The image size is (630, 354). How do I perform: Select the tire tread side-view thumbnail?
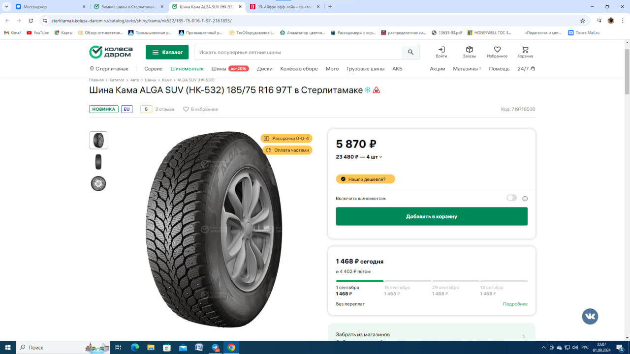pos(98,162)
